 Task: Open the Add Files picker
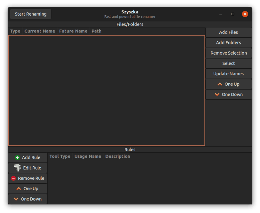pyautogui.click(x=228, y=32)
